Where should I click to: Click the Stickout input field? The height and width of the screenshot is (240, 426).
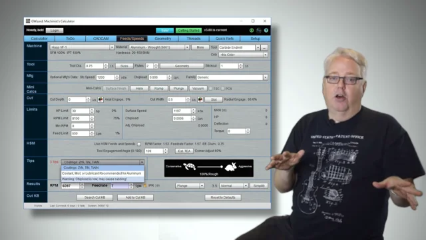pos(229,66)
